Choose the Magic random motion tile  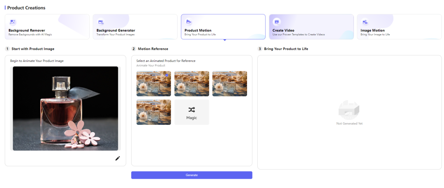pyautogui.click(x=192, y=112)
